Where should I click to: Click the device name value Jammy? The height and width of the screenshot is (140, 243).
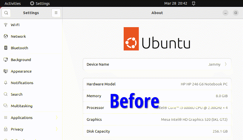coord(214,64)
